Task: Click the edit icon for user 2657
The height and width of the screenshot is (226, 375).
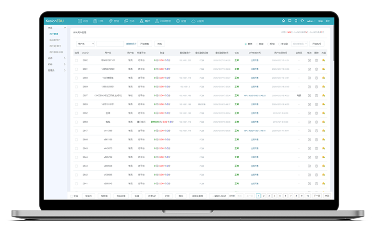Action: [x=310, y=95]
